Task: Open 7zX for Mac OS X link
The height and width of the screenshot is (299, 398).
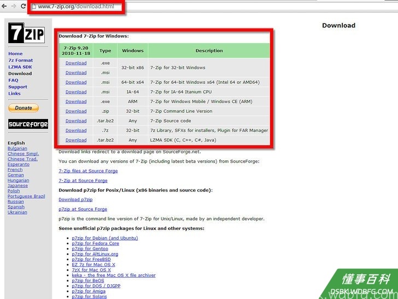Action: coord(91,270)
